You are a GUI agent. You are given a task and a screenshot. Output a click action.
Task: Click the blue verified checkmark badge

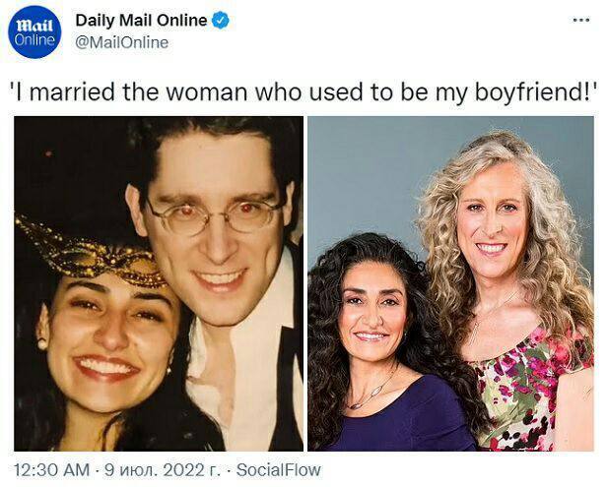[x=221, y=20]
